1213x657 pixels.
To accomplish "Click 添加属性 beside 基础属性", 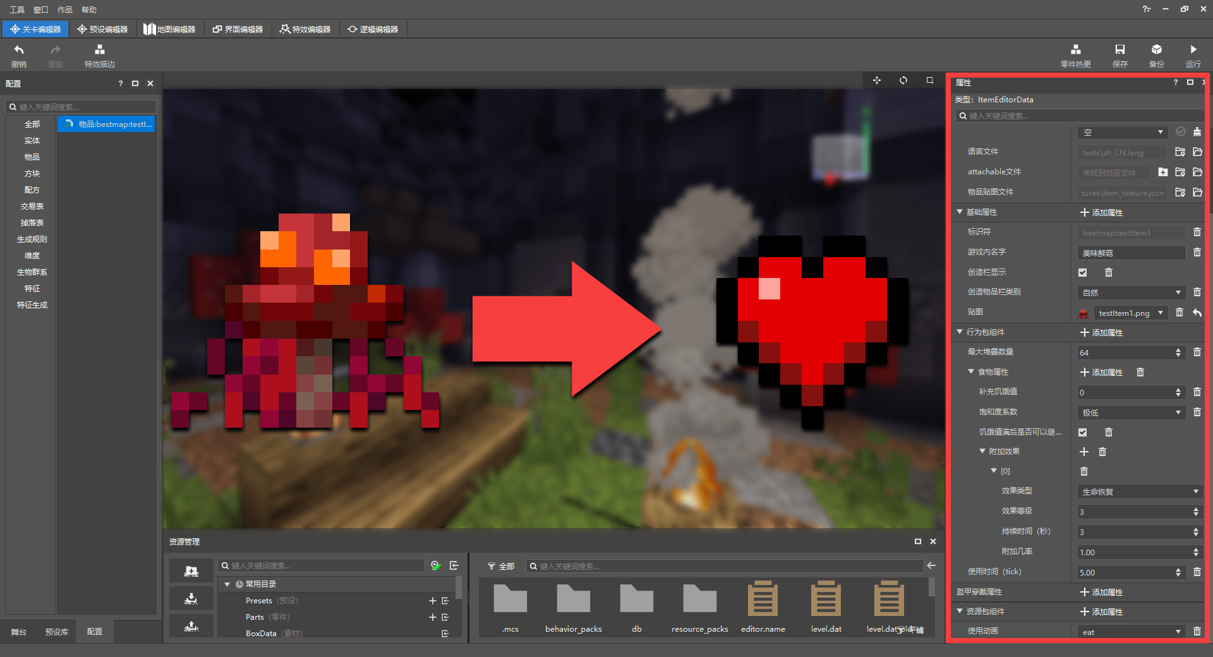I will click(x=1101, y=212).
